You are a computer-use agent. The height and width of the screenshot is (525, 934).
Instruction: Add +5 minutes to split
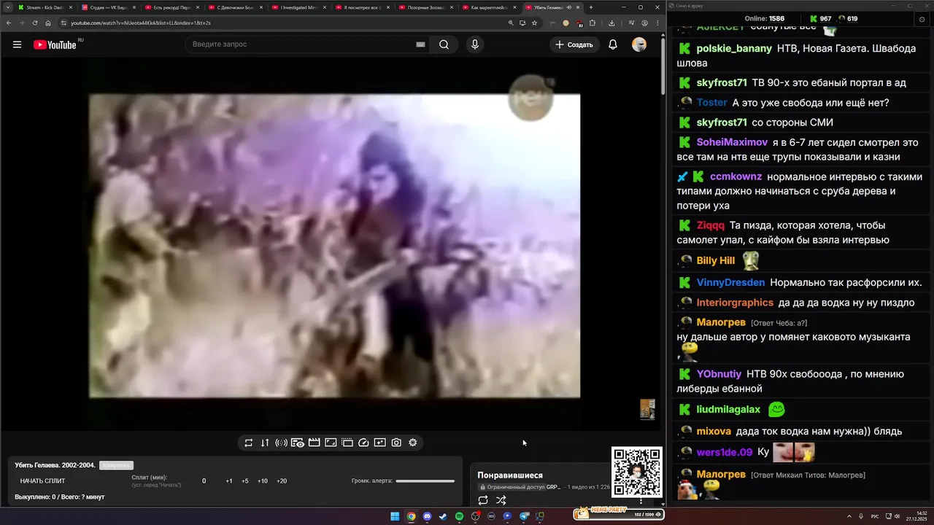click(245, 481)
